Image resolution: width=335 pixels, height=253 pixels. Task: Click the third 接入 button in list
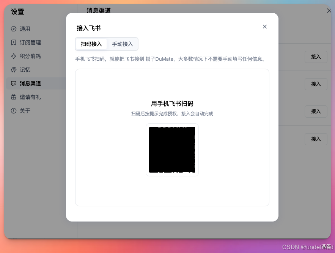[x=316, y=112]
